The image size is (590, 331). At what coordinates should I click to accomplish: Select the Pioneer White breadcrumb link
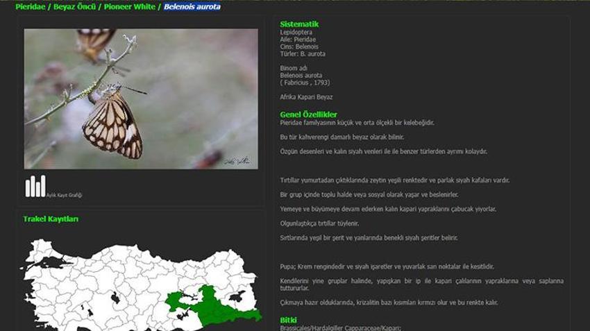tap(129, 6)
